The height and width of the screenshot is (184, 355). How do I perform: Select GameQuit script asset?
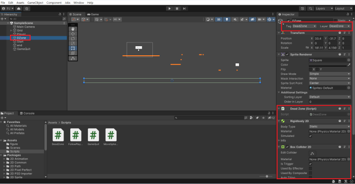click(93, 137)
